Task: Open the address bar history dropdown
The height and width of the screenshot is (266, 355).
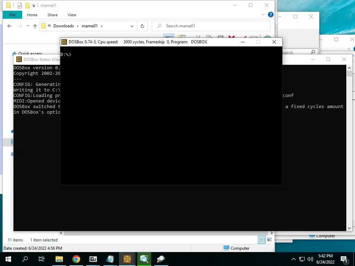Action: tap(132, 26)
